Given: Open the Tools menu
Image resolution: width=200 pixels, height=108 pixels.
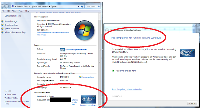Looking at the screenshot, I should tap(21, 11).
